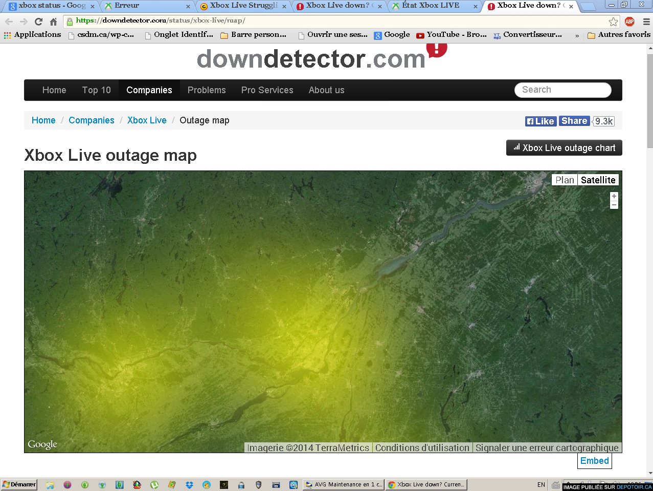Close the Xbox Live Struggli tab
This screenshot has height=491, width=653.
(284, 7)
